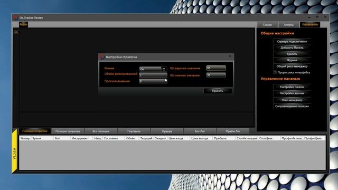Select the Позиции закрытые tab

68,131
